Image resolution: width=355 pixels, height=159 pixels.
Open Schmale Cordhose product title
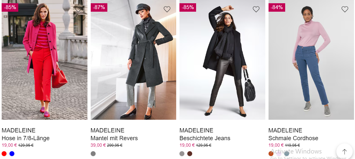click(293, 138)
